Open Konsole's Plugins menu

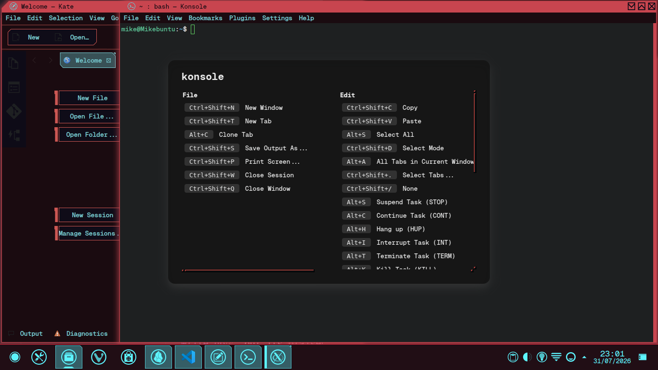tap(242, 18)
